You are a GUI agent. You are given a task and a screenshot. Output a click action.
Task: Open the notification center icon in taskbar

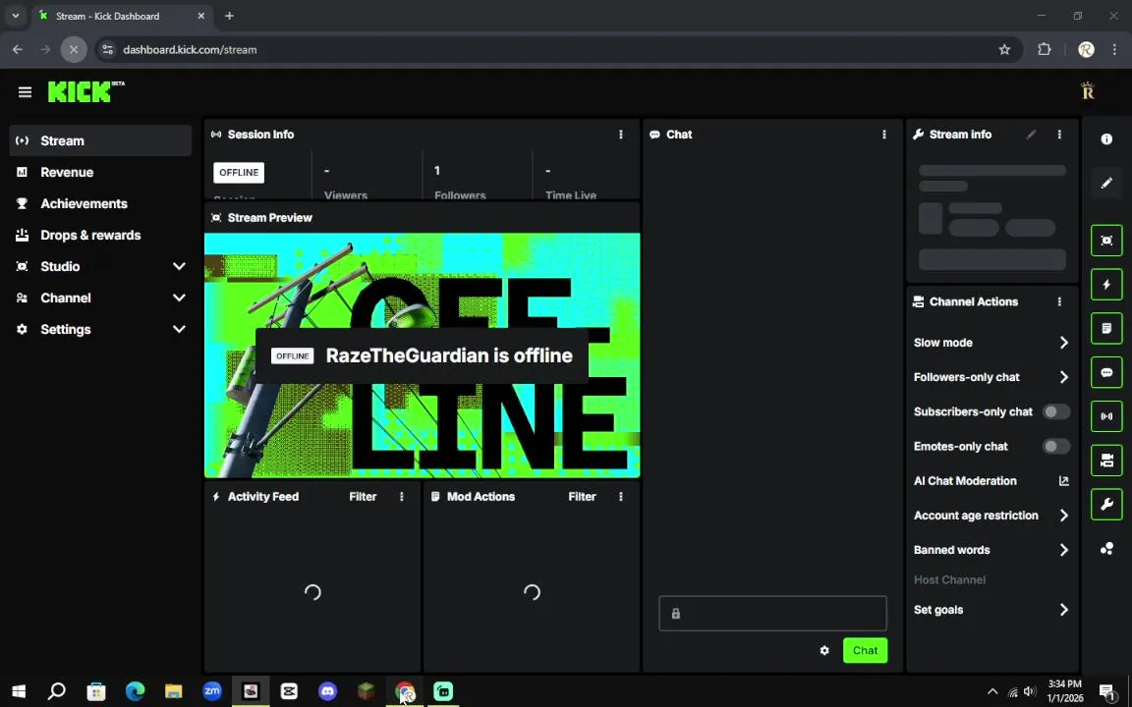pos(1108,691)
